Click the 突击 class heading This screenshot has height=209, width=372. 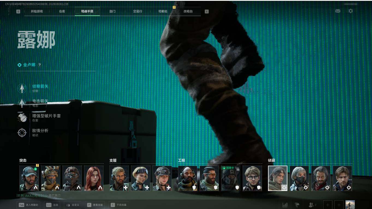coord(23,160)
